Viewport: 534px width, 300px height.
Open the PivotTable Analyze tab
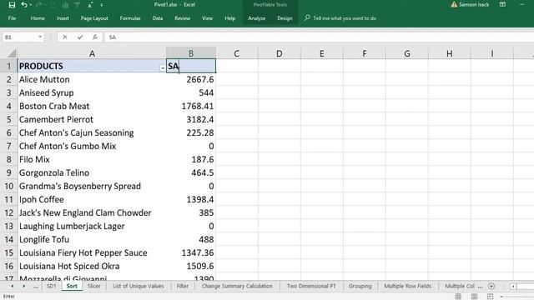click(x=257, y=18)
